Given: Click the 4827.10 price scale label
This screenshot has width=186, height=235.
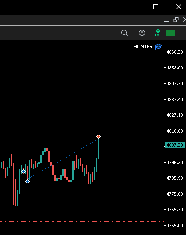Looking at the screenshot, I should [175, 115].
